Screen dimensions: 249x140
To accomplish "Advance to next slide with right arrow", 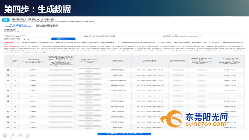I will point(27,135).
